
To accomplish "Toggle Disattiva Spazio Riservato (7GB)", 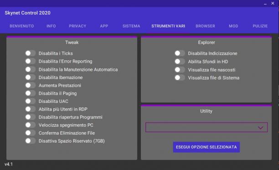I will point(30,141).
